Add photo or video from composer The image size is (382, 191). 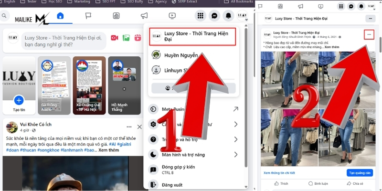click(126, 38)
